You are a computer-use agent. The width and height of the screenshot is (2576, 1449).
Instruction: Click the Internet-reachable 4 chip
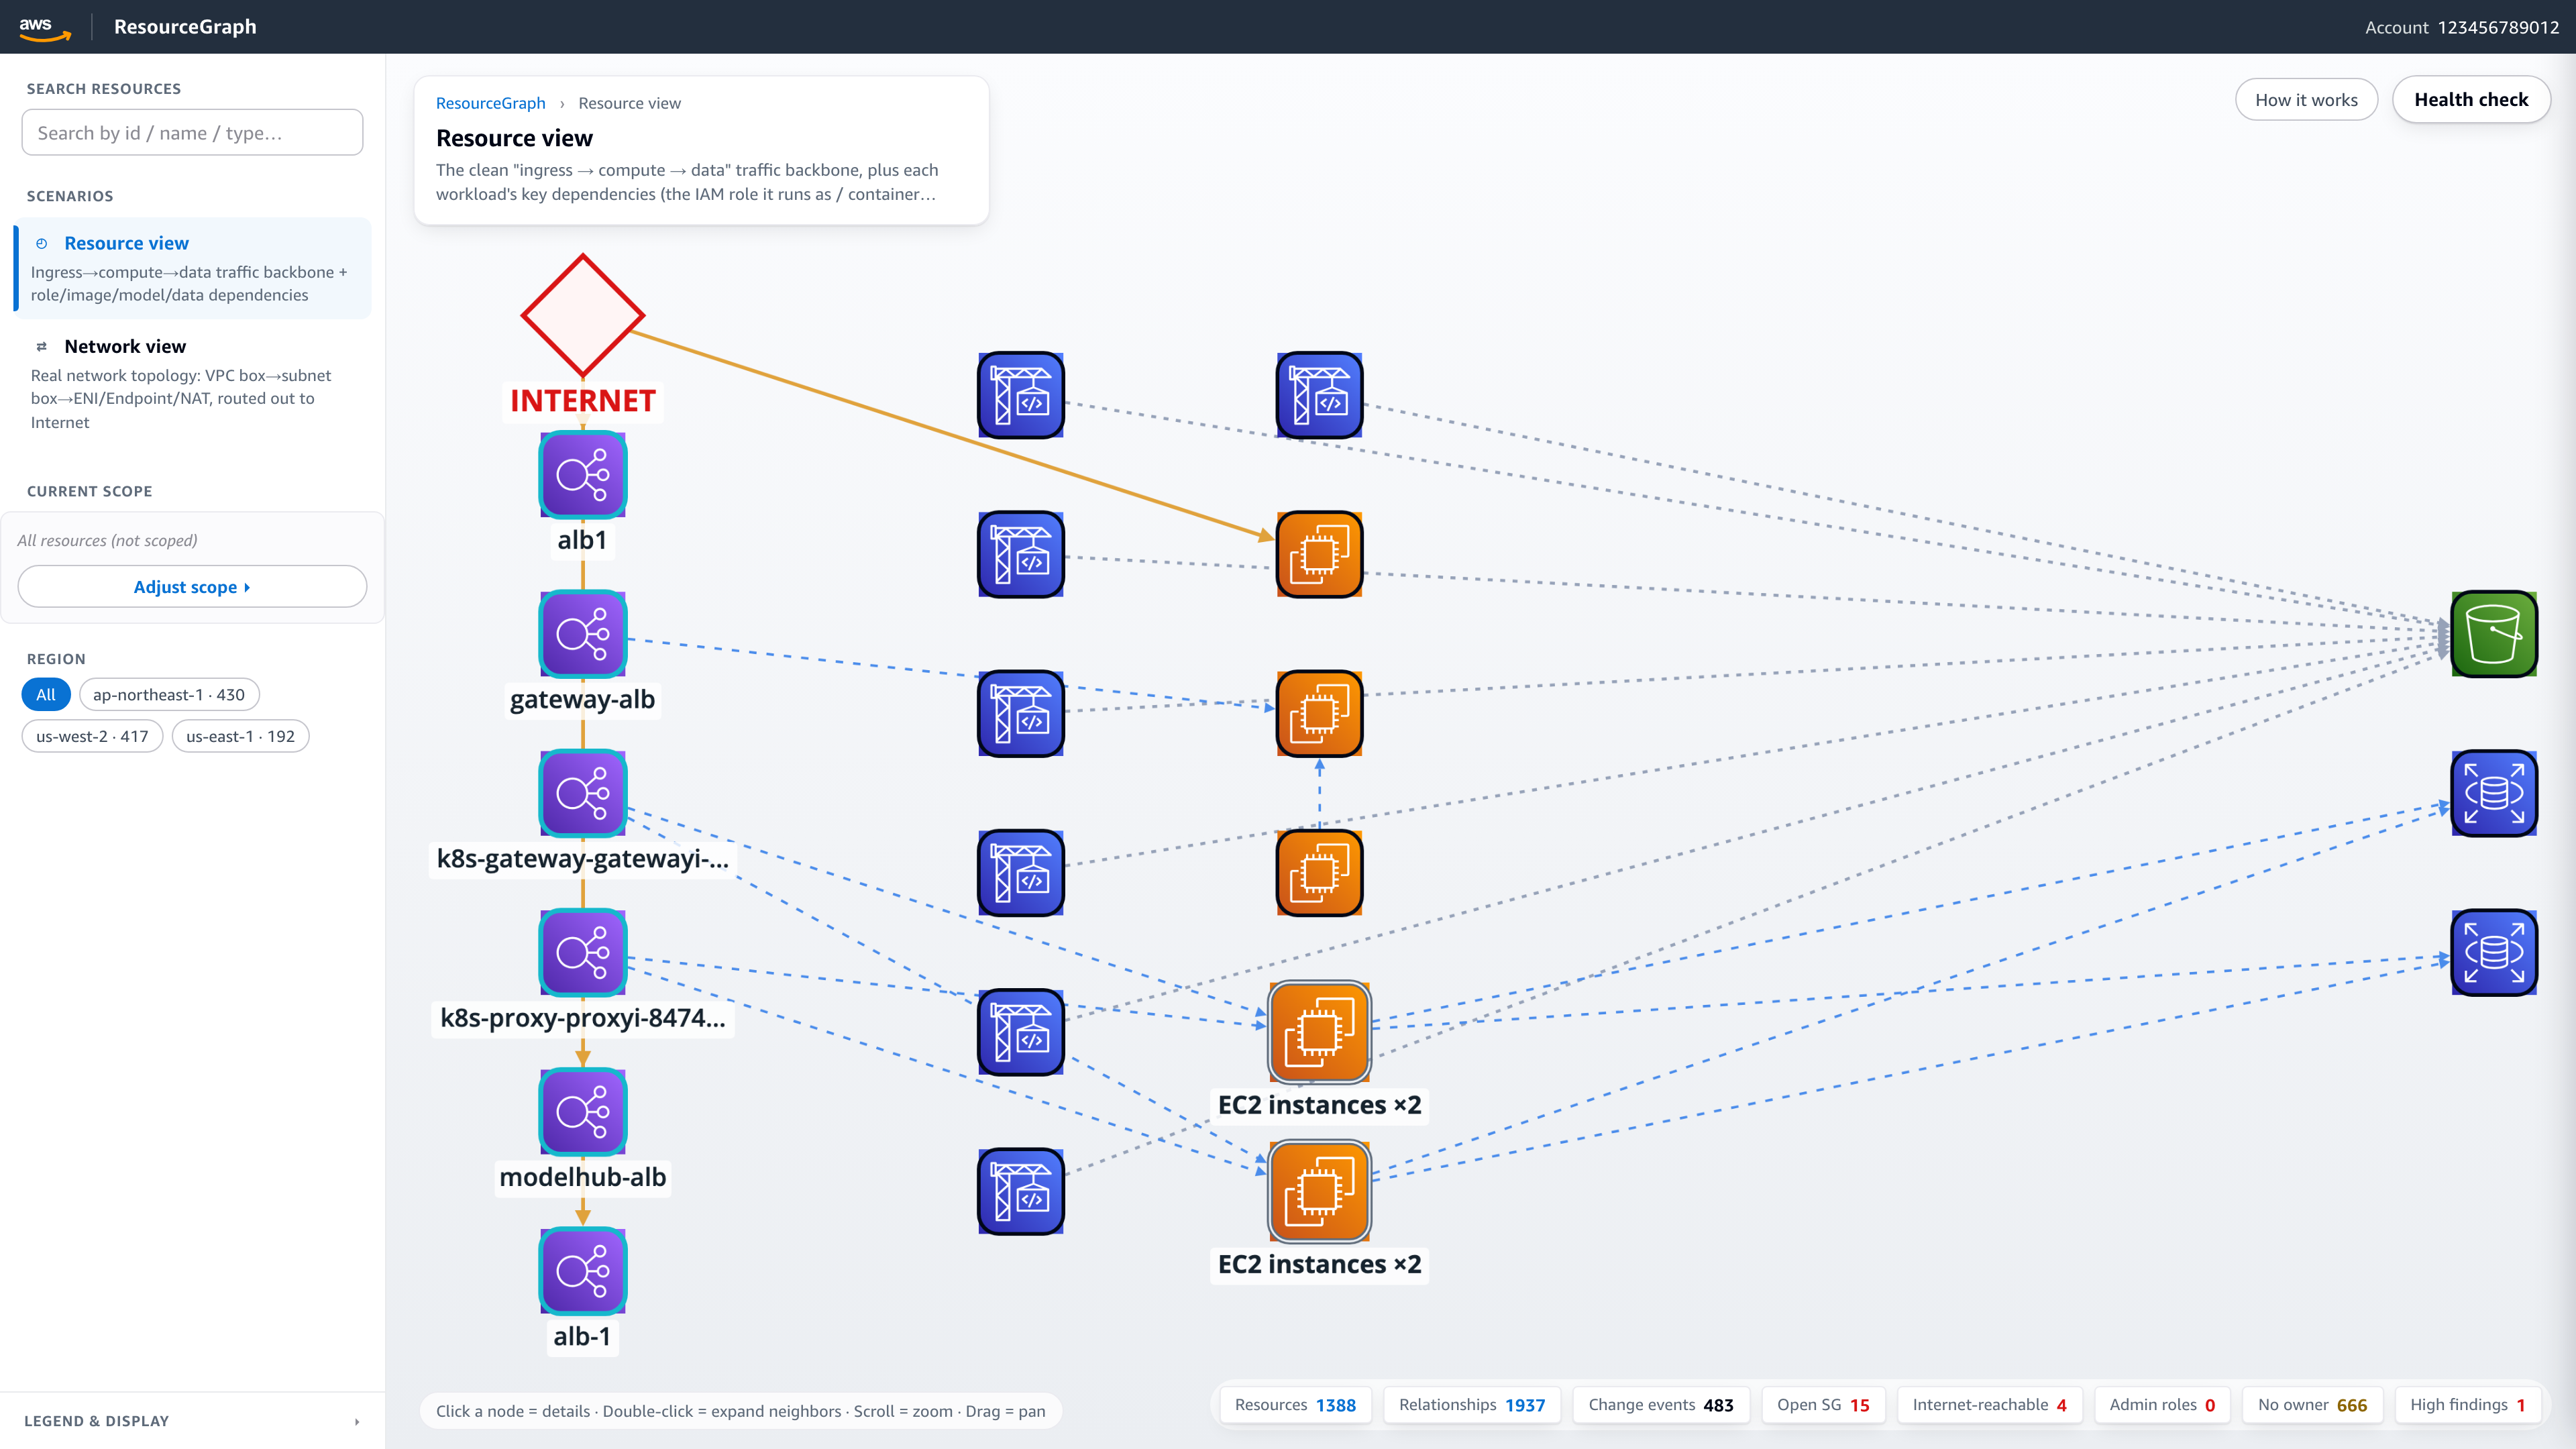tap(1990, 1405)
